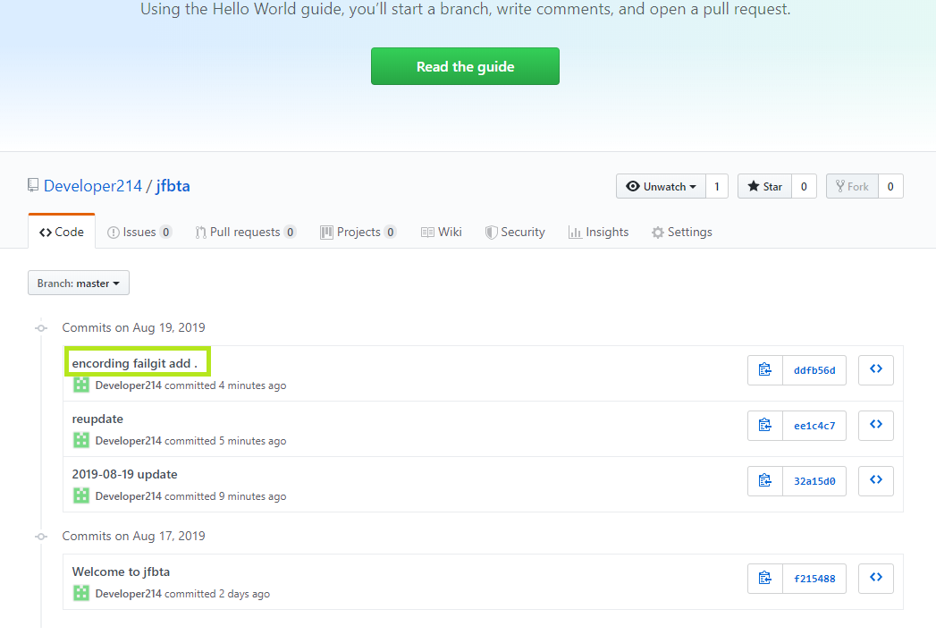This screenshot has width=936, height=635.
Task: Browse repository at commit f215488
Action: point(876,579)
